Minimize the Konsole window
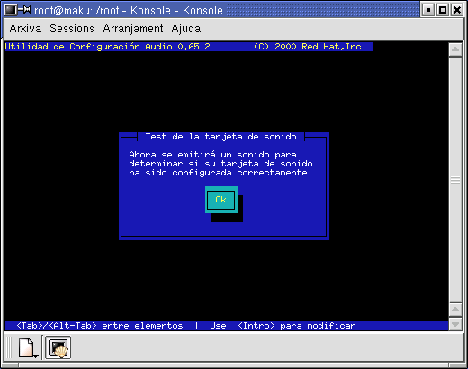Viewport: 468px width, 369px height. (428, 10)
